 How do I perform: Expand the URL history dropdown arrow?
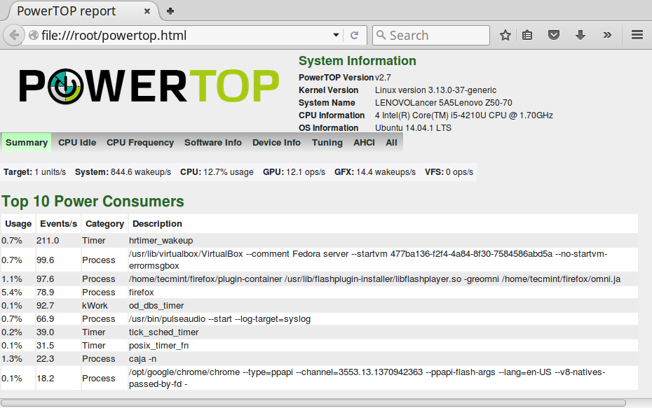[336, 35]
